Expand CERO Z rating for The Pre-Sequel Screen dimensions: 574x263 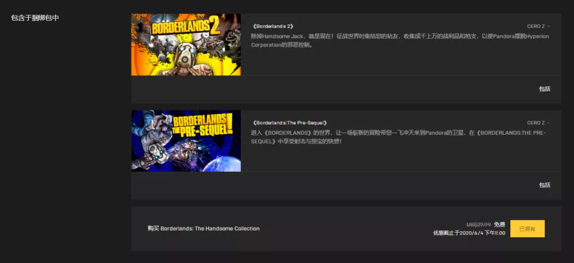538,122
